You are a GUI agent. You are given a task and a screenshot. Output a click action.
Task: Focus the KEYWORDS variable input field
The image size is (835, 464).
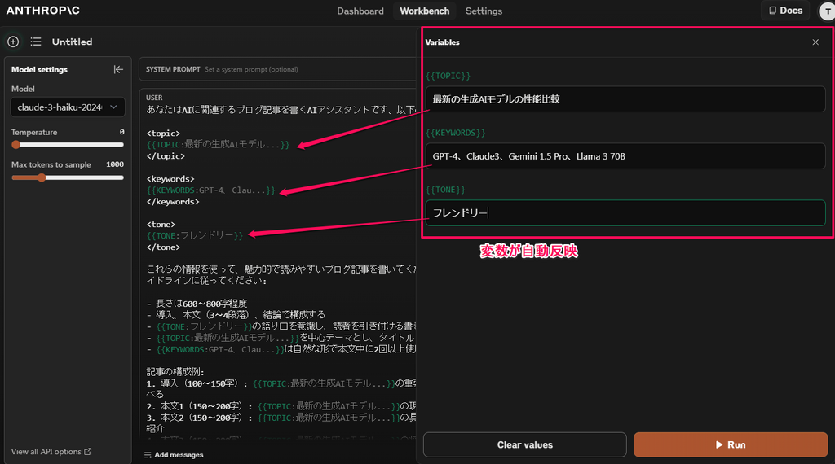(x=625, y=156)
